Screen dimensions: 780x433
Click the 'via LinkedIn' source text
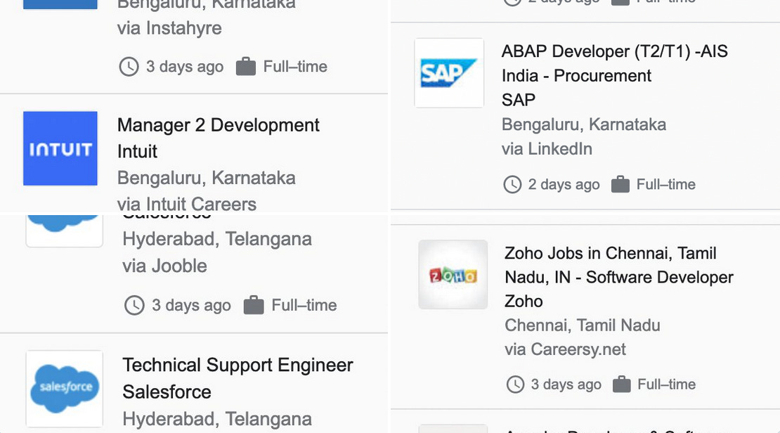pyautogui.click(x=547, y=149)
